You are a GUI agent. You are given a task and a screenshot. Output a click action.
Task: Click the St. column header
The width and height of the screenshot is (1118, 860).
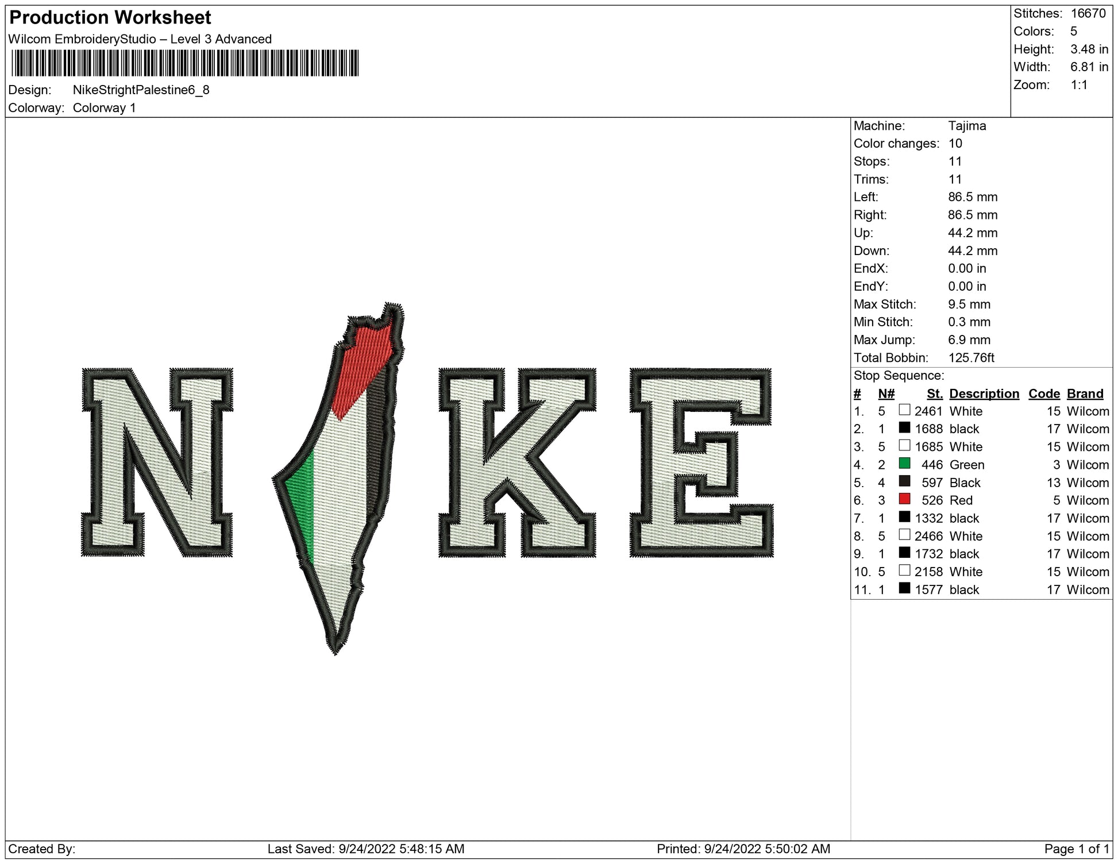pos(934,394)
